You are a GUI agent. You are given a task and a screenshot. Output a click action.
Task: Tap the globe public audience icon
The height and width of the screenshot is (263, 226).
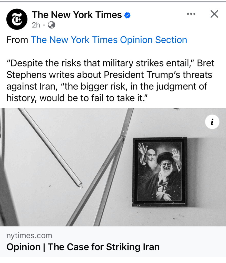pyautogui.click(x=52, y=25)
